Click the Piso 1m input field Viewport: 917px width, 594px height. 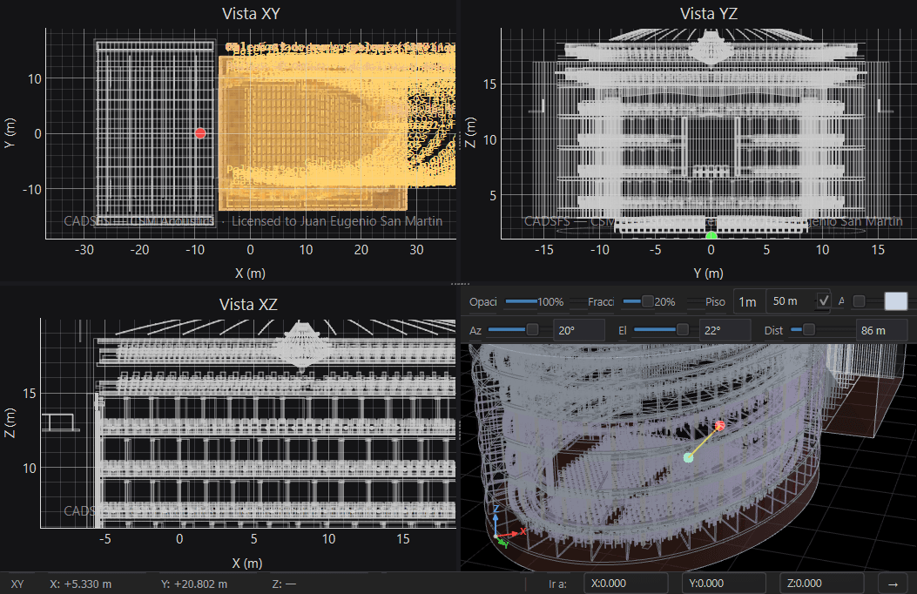(749, 301)
